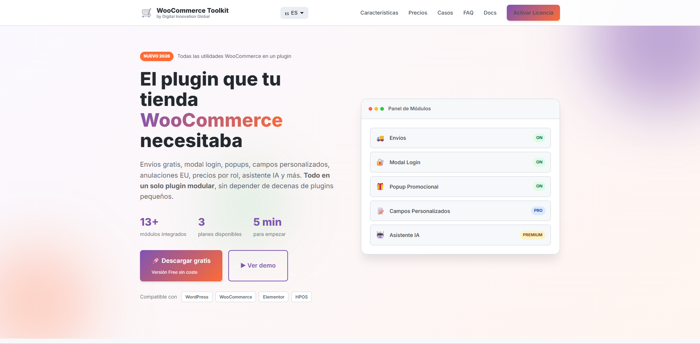The width and height of the screenshot is (700, 344).
Task: Click the NUEVO 2026 badge
Action: click(157, 56)
